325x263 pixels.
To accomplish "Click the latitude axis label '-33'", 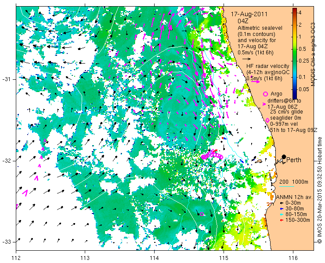I will click(x=6, y=242).
